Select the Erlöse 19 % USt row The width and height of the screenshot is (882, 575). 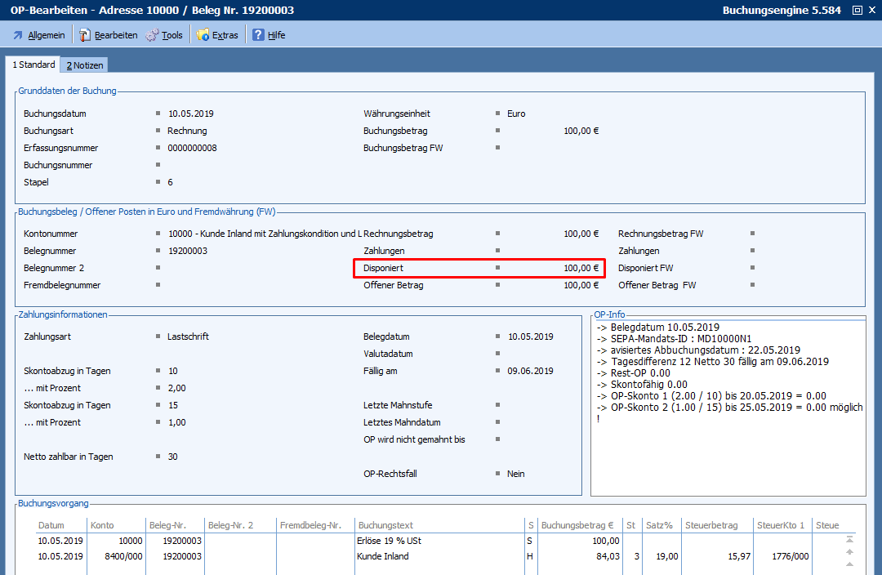pyautogui.click(x=388, y=541)
